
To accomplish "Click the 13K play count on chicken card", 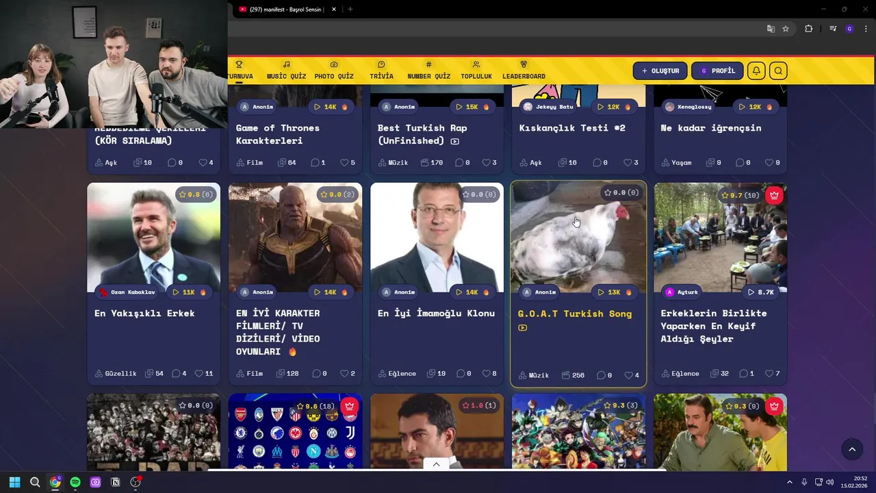I will coord(614,292).
